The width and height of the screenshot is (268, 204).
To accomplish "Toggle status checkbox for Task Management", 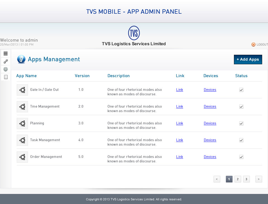I will [x=241, y=140].
